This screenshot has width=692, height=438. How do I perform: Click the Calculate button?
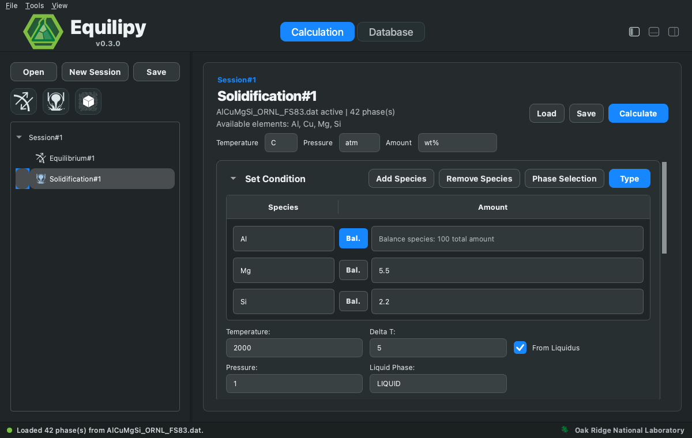(638, 114)
